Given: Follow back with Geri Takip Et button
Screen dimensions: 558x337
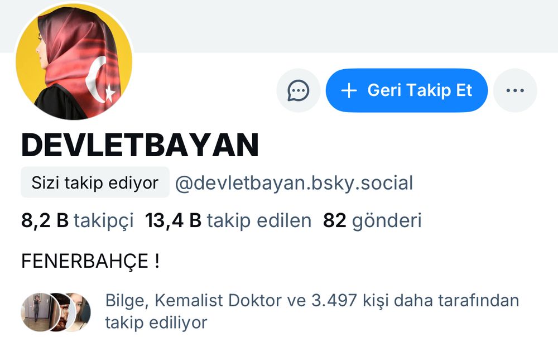Looking at the screenshot, I should pyautogui.click(x=406, y=90).
